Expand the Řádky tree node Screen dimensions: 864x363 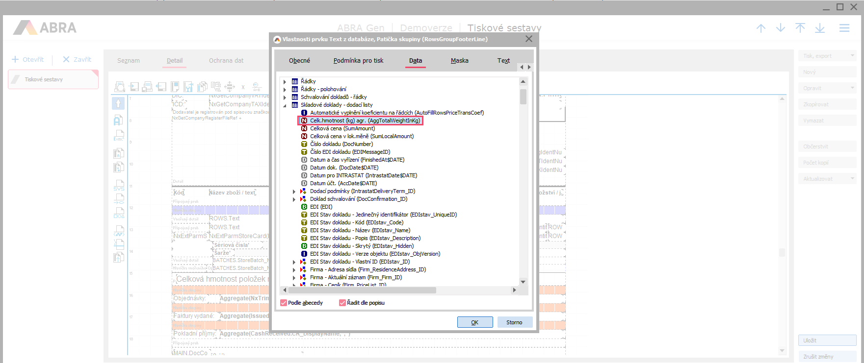(285, 82)
